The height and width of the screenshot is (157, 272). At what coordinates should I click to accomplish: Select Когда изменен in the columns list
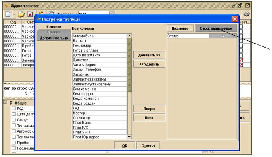coord(99,99)
